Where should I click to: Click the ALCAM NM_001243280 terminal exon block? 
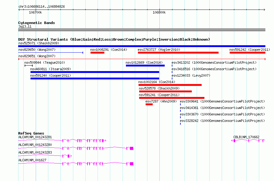coord(131,148)
